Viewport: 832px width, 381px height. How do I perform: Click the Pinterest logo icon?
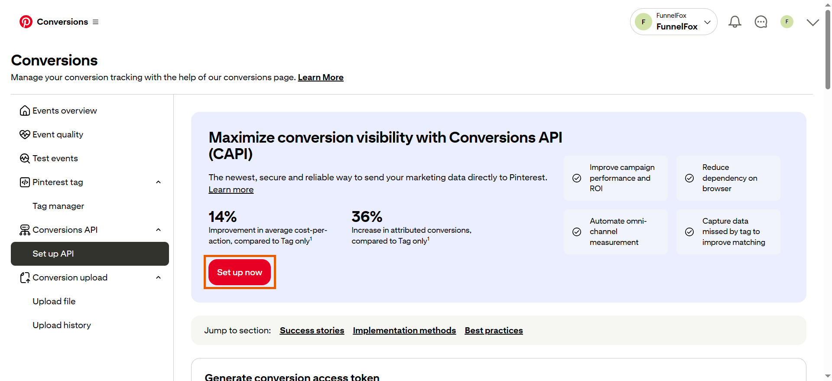coord(26,22)
